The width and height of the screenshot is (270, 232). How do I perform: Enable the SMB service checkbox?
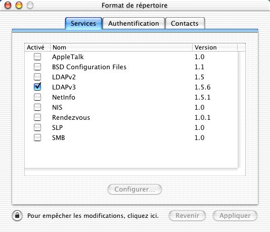click(37, 137)
